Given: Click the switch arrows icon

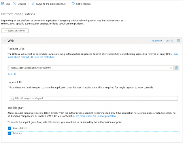Looking at the screenshot, I should pos(33,4).
